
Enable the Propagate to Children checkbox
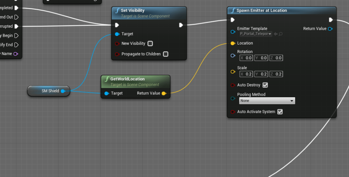pos(166,54)
